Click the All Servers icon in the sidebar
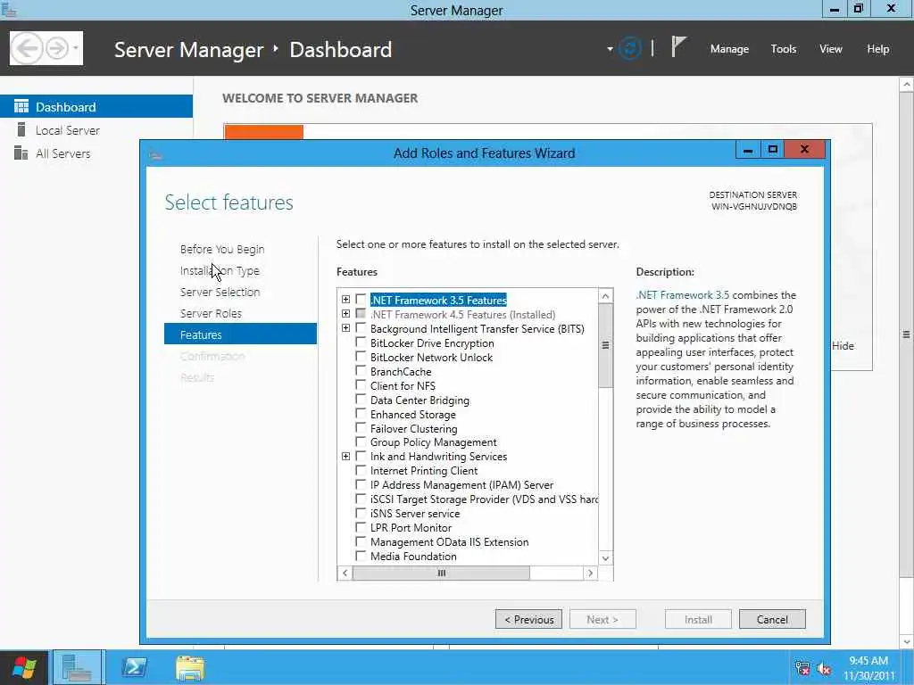The image size is (914, 685). 21,153
